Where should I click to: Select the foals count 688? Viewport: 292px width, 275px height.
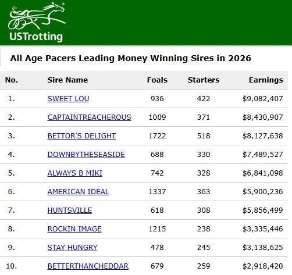[157, 155]
